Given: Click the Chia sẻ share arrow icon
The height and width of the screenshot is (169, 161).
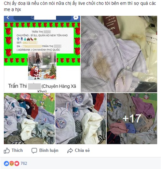Looking at the screenshot, I should point(70,151).
